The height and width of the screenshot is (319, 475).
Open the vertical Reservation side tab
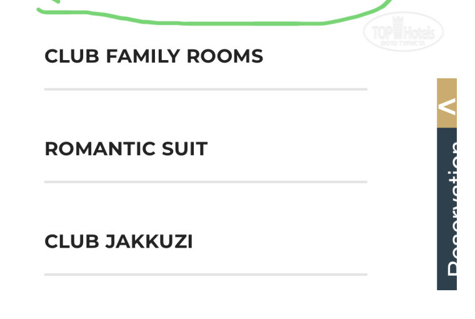447,209
